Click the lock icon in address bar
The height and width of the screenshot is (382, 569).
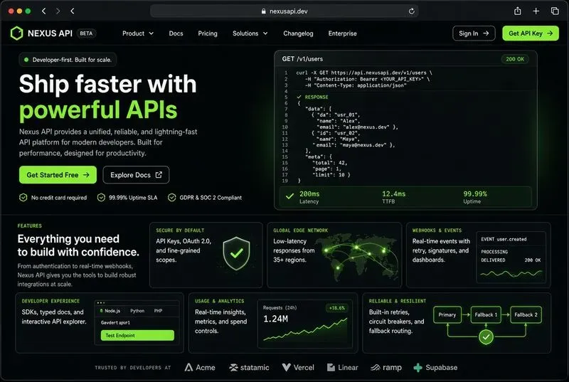point(263,11)
